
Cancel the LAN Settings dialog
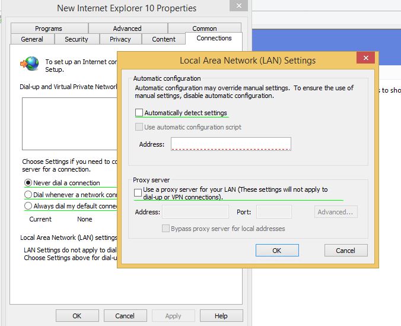point(346,250)
